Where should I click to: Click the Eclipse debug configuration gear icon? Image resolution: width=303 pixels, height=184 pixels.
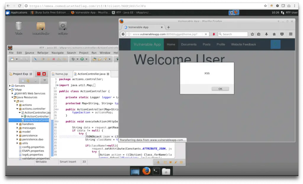[x=73, y=59]
